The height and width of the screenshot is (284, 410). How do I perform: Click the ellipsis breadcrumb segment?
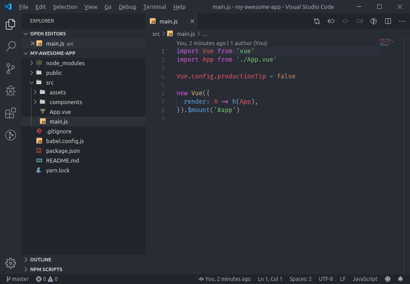point(205,34)
